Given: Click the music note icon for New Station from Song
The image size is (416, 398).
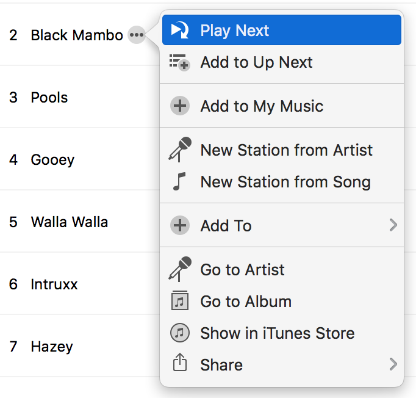Looking at the screenshot, I should click(x=179, y=182).
